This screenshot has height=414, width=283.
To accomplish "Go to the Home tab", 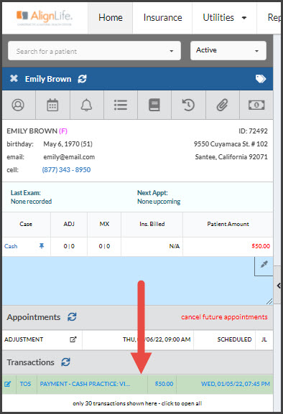I will pos(111,18).
